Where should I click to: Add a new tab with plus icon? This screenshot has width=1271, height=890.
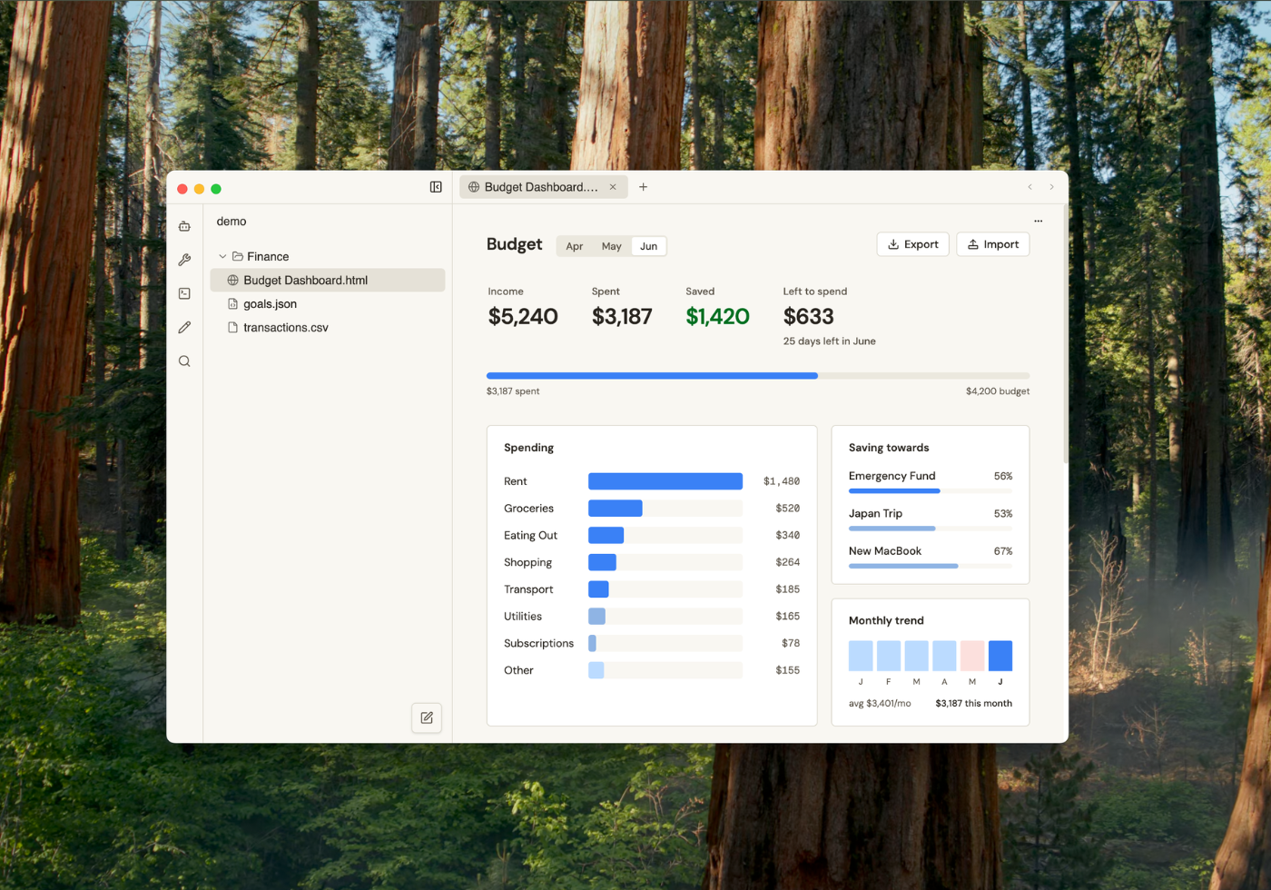(x=643, y=187)
